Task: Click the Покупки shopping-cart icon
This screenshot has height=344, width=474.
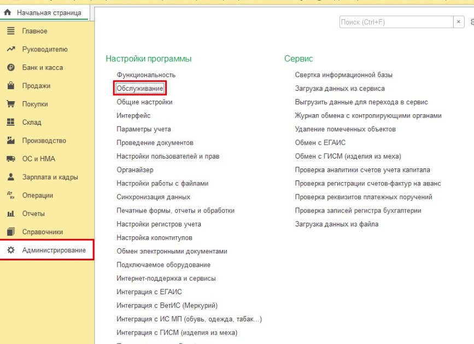Action: [11, 104]
